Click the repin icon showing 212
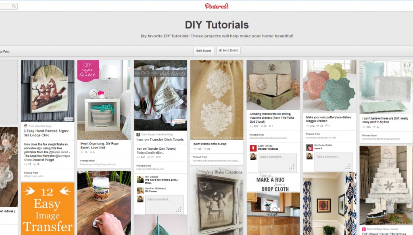Screen dimensions: 413x235 [x=307, y=126]
